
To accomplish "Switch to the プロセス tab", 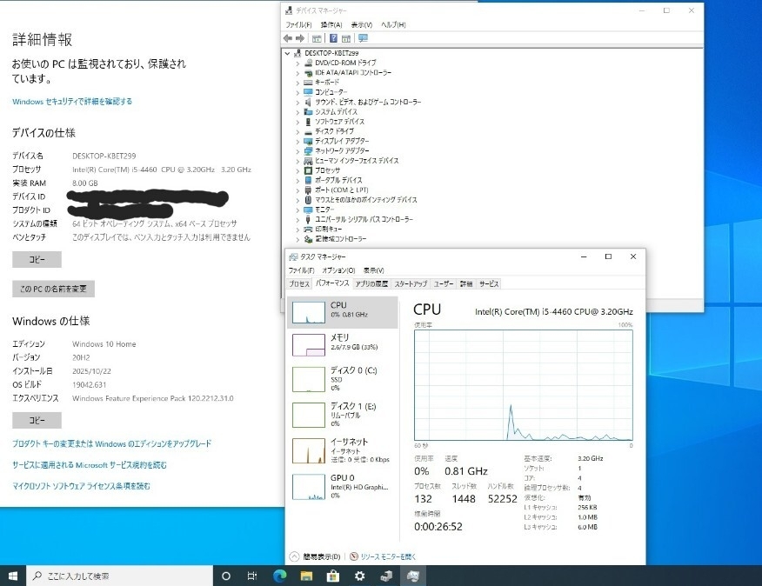I will click(x=299, y=283).
